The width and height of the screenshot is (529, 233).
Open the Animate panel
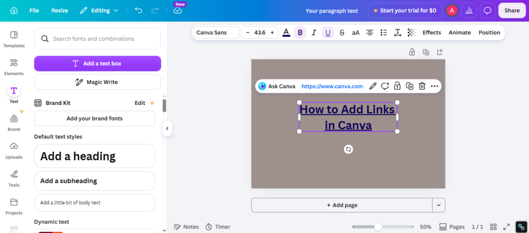pyautogui.click(x=459, y=33)
